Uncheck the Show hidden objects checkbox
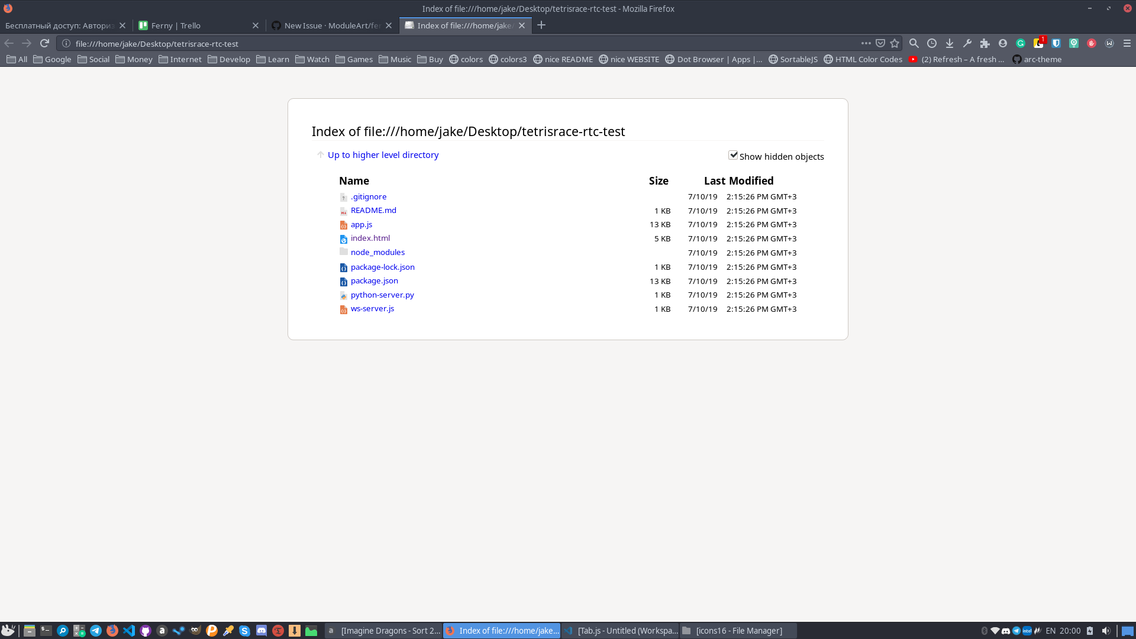The height and width of the screenshot is (639, 1136). [x=734, y=155]
